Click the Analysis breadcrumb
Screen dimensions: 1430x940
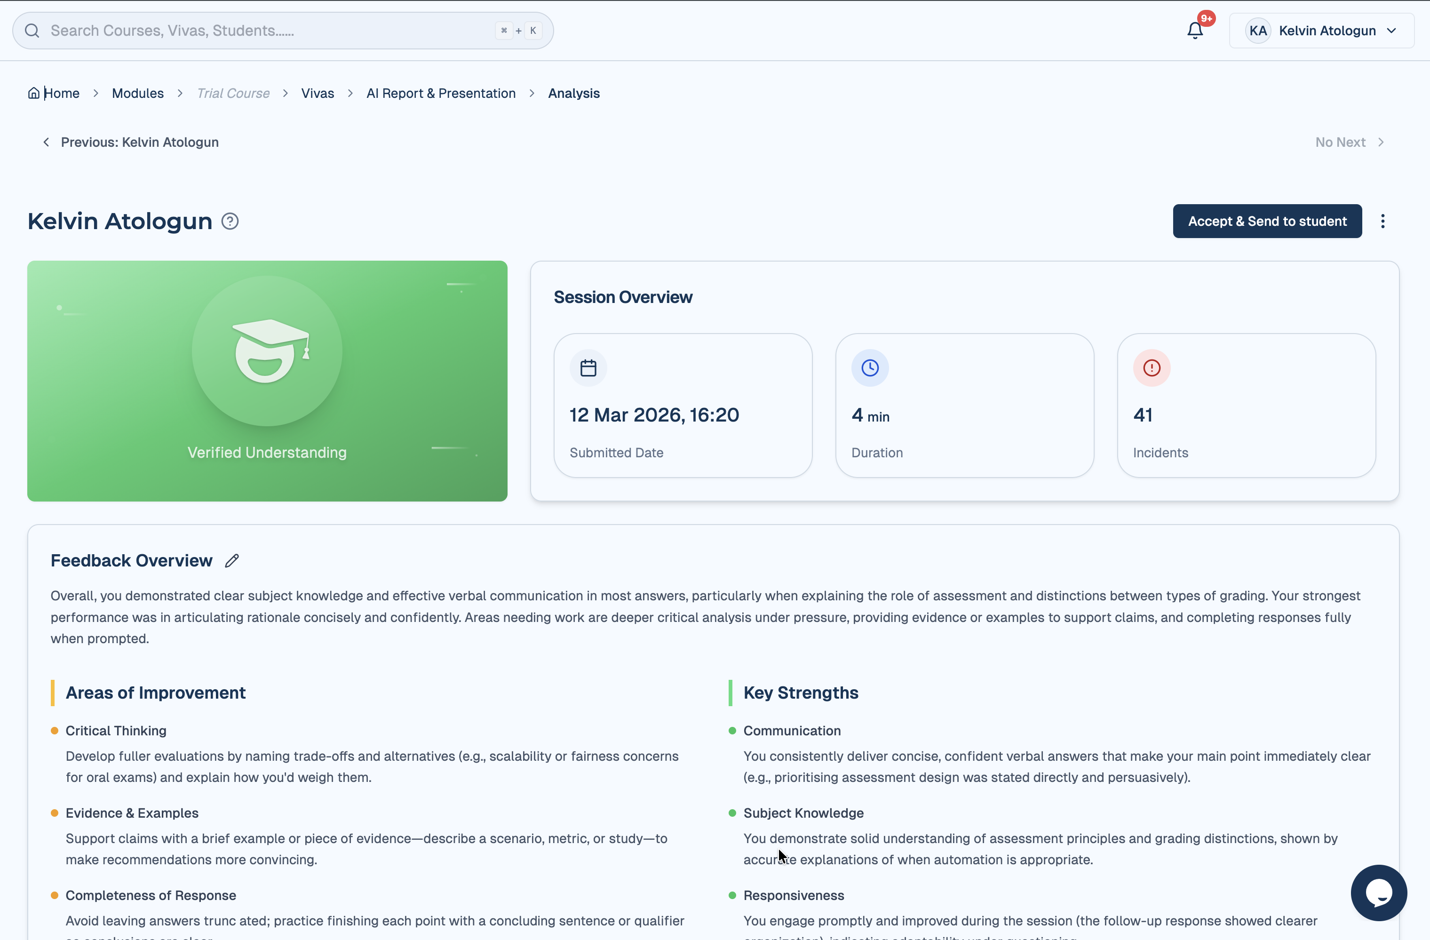[574, 93]
